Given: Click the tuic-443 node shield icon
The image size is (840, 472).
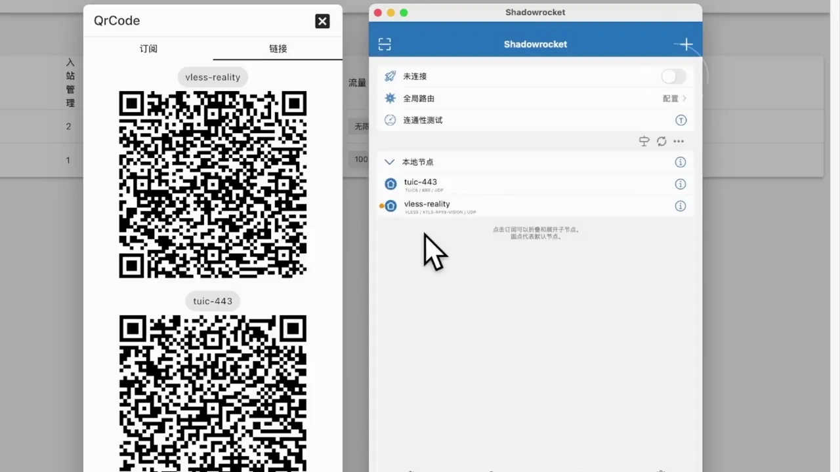Looking at the screenshot, I should [390, 184].
